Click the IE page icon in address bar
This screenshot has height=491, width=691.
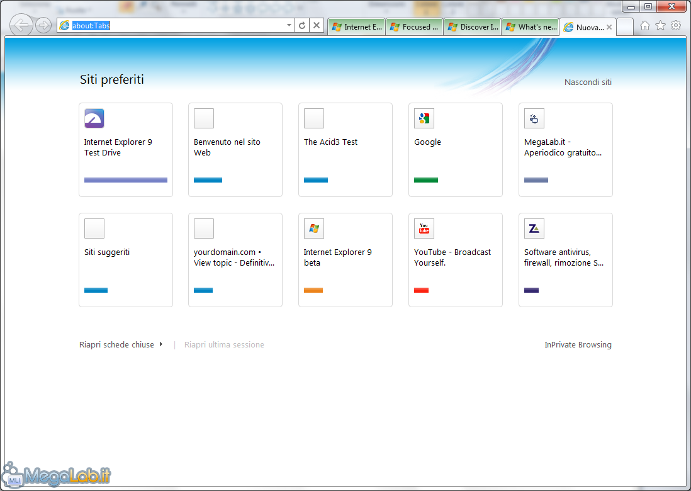click(x=64, y=26)
